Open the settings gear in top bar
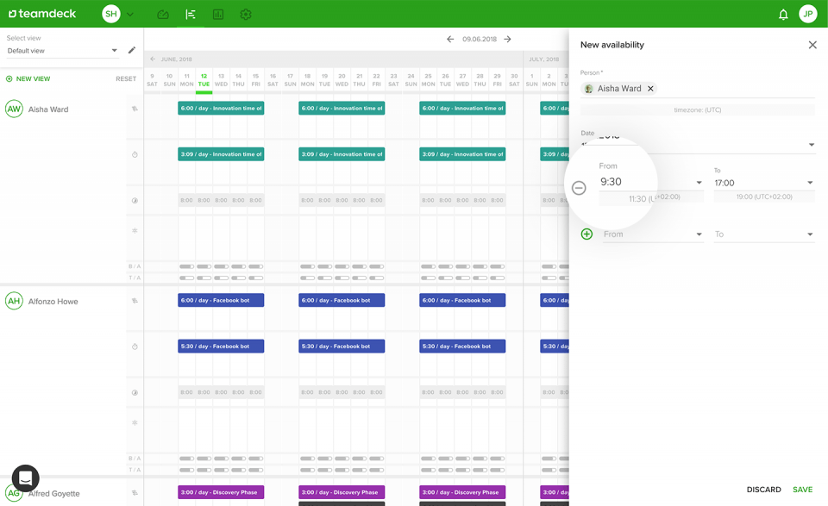Viewport: 828px width, 506px height. (x=246, y=15)
